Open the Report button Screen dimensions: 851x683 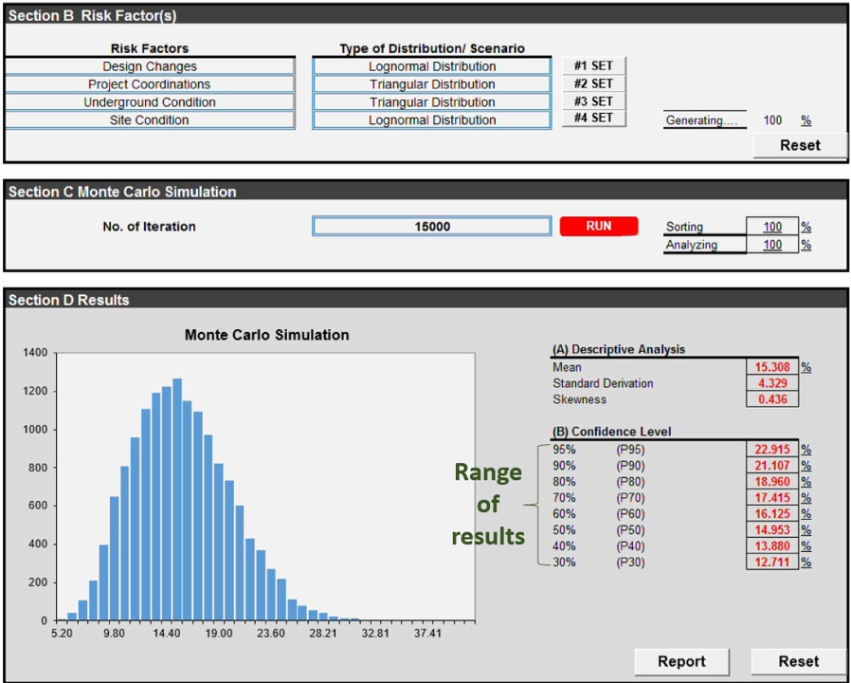point(681,661)
